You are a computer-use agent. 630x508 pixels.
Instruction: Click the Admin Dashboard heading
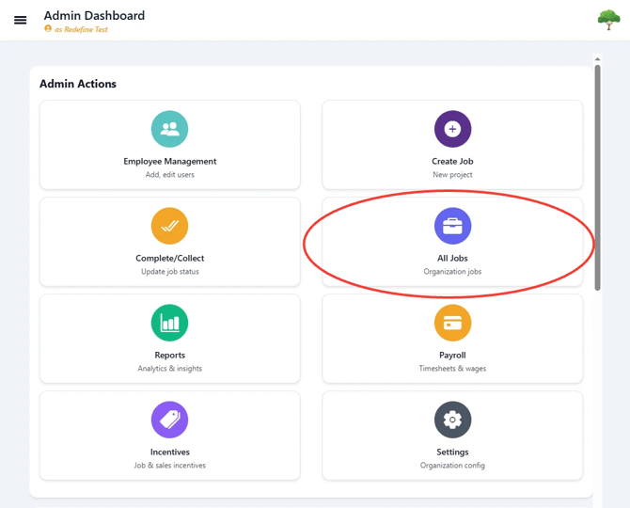click(94, 15)
